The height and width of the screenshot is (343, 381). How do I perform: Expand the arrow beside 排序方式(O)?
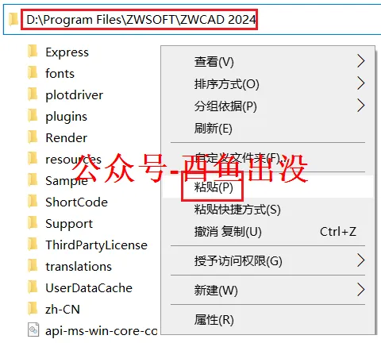point(361,83)
